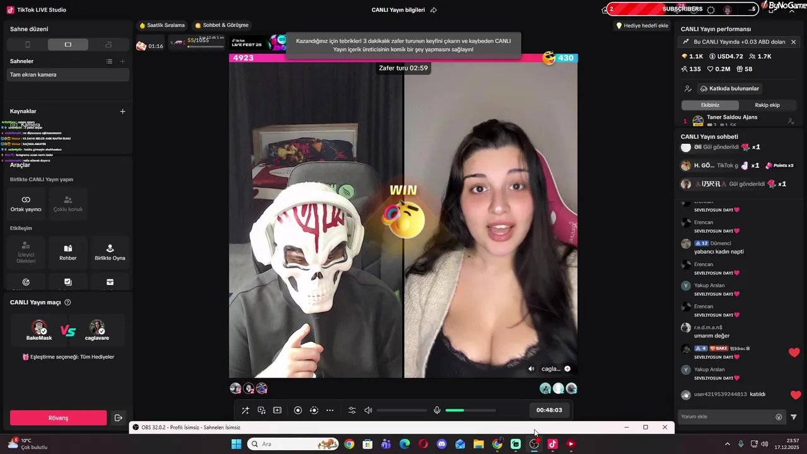Click exit match icon beside Rövanş
The image size is (807, 454).
pyautogui.click(x=118, y=418)
